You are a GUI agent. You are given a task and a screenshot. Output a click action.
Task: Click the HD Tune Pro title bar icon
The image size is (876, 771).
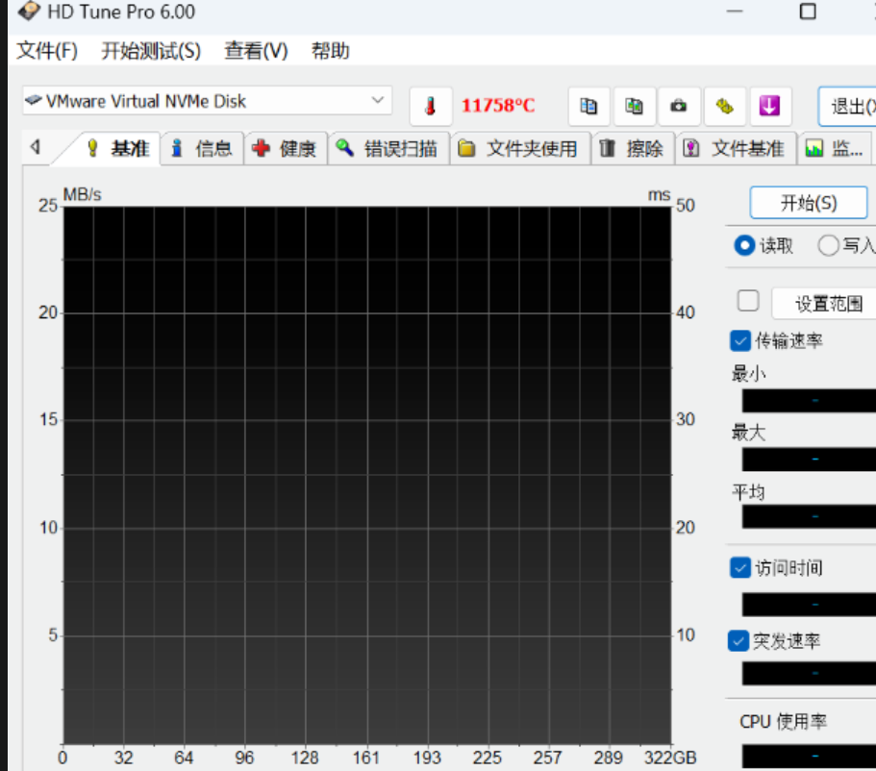coord(29,12)
